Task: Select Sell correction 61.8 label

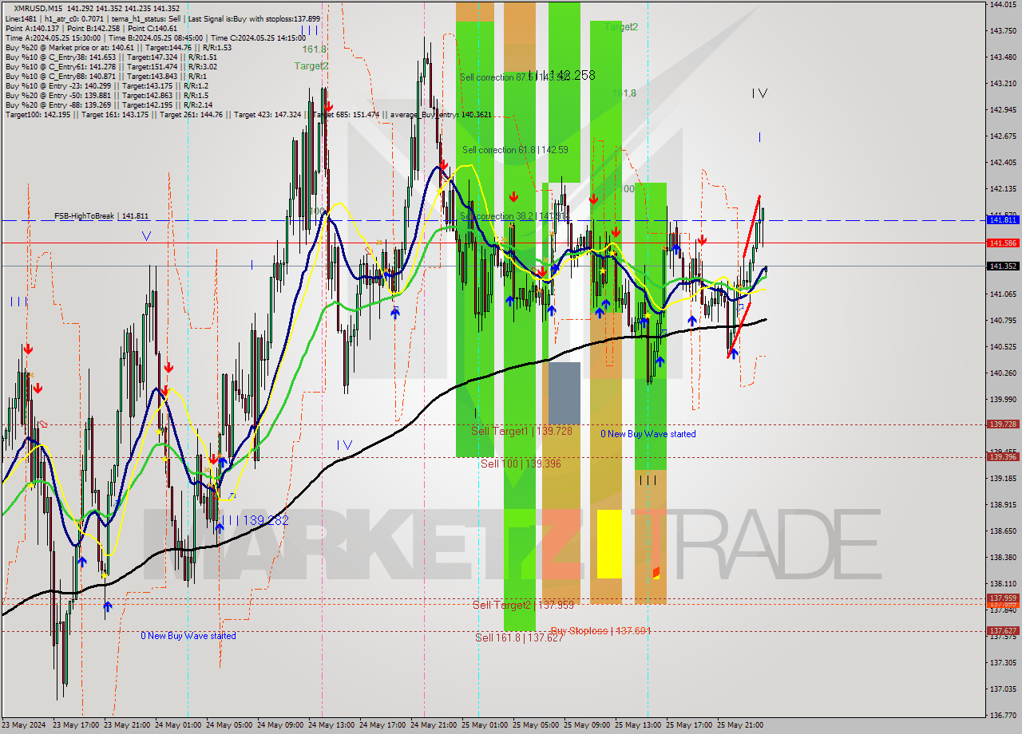Action: tap(514, 150)
